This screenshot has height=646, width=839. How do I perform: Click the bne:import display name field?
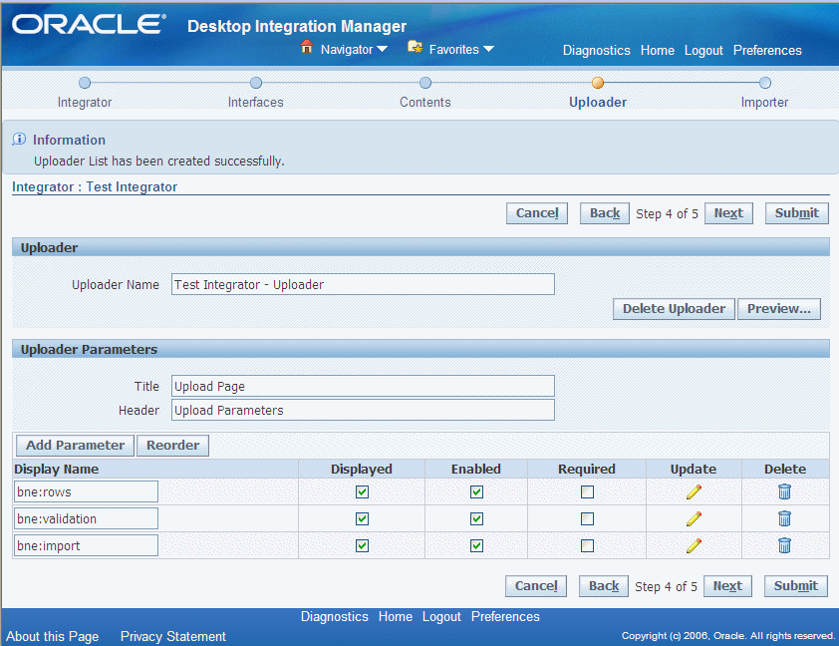(x=86, y=545)
